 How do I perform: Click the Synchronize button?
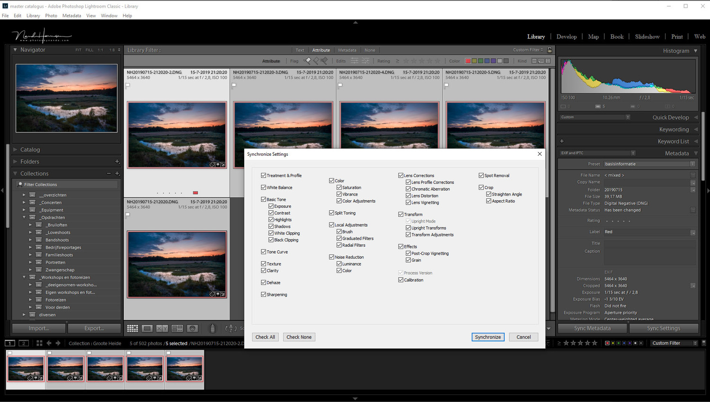[x=488, y=337]
